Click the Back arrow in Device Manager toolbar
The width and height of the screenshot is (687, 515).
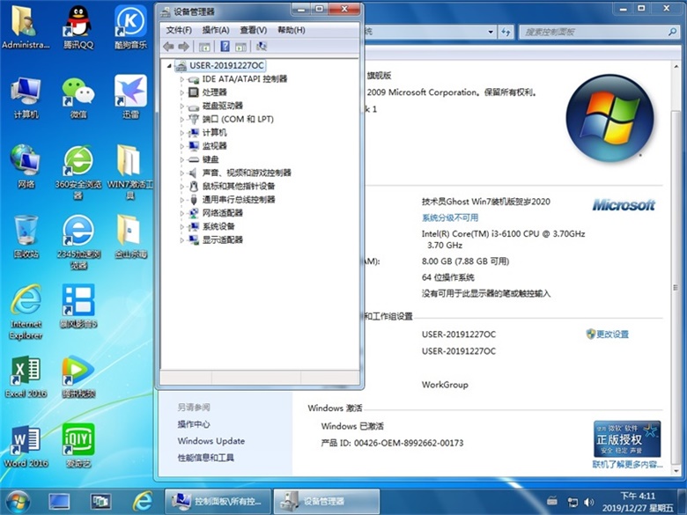point(168,47)
